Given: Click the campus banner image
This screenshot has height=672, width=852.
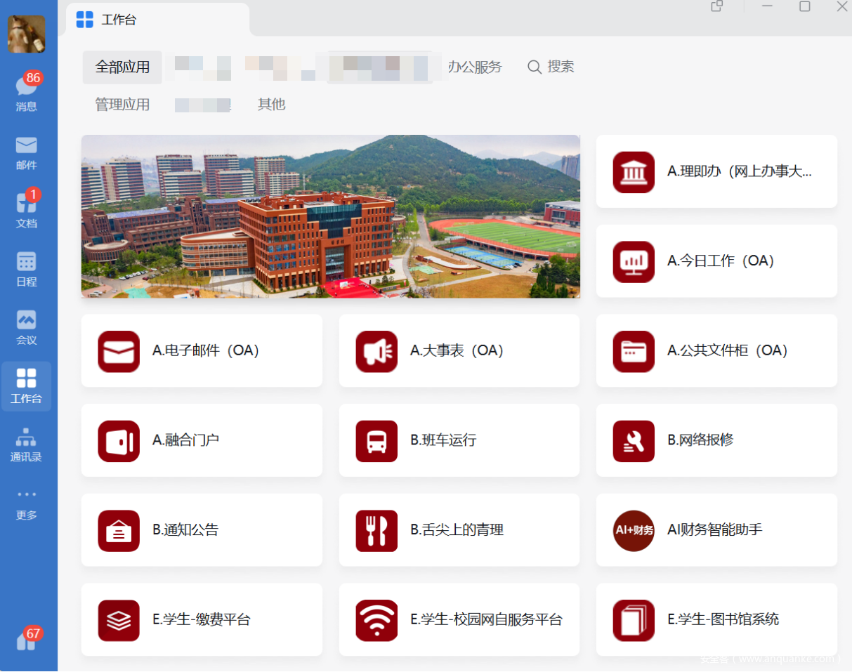Looking at the screenshot, I should click(x=330, y=216).
